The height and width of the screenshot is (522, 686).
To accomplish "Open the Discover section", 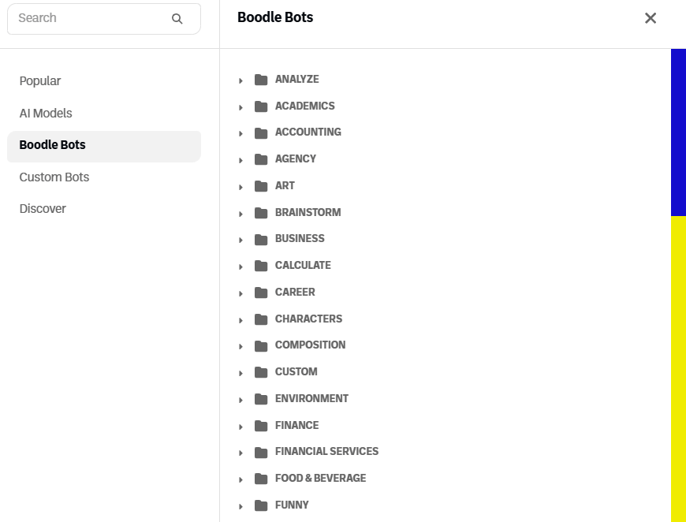I will point(43,209).
